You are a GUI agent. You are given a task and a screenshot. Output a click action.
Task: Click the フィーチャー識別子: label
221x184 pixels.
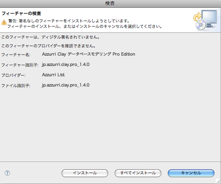20,65
